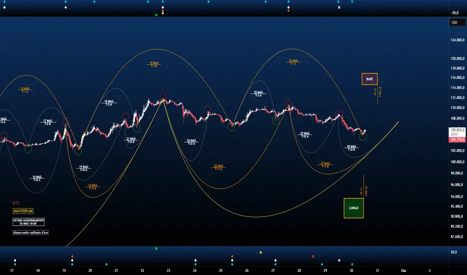Click the green LUNGO box
The width and height of the screenshot is (467, 275).
pos(354,208)
